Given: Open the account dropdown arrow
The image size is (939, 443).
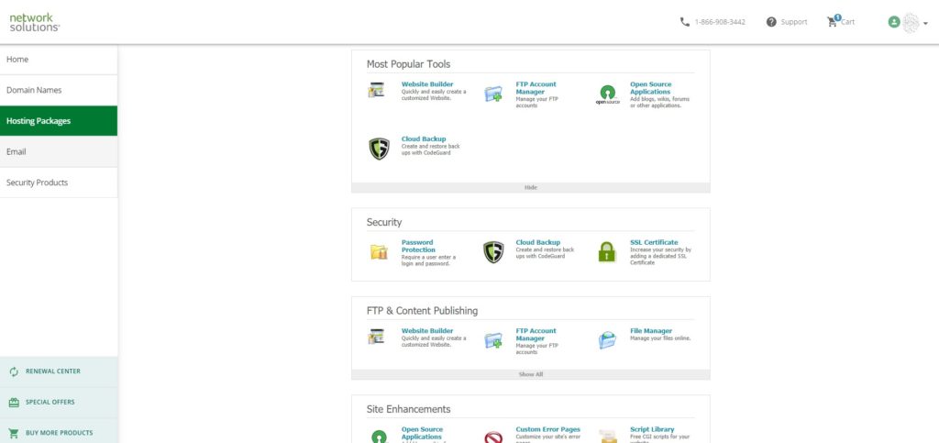Looking at the screenshot, I should coord(926,23).
